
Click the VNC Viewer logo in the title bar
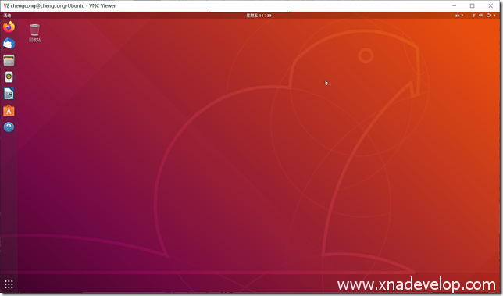[6, 5]
